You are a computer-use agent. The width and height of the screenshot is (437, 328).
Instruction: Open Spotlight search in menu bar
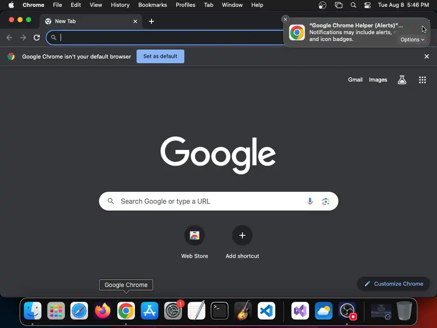353,5
